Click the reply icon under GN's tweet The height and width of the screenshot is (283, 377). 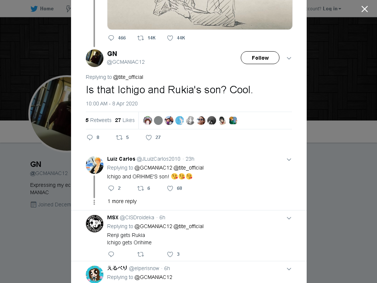click(90, 137)
